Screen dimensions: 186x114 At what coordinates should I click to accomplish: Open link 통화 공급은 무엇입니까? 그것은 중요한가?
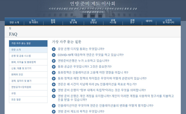coord(84,67)
